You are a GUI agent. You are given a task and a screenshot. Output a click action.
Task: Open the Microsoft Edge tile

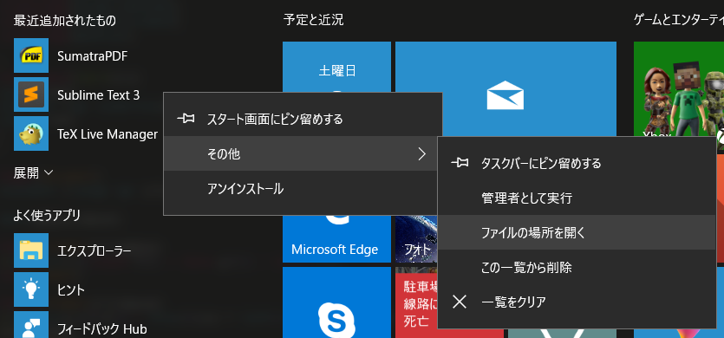tap(336, 238)
